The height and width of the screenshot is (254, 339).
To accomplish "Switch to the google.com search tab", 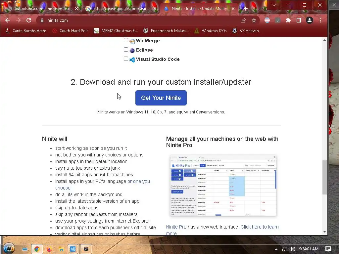I will click(x=121, y=9).
